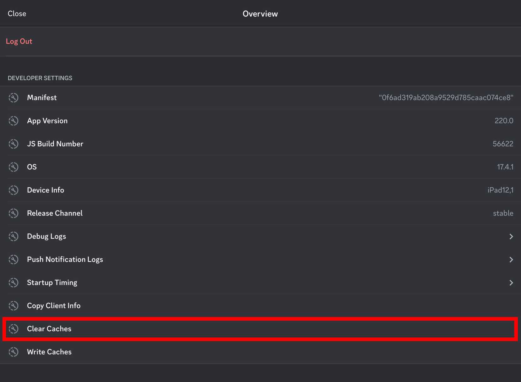Click the wrench icon next to Manifest
Screen dimensions: 521x382
pos(13,98)
